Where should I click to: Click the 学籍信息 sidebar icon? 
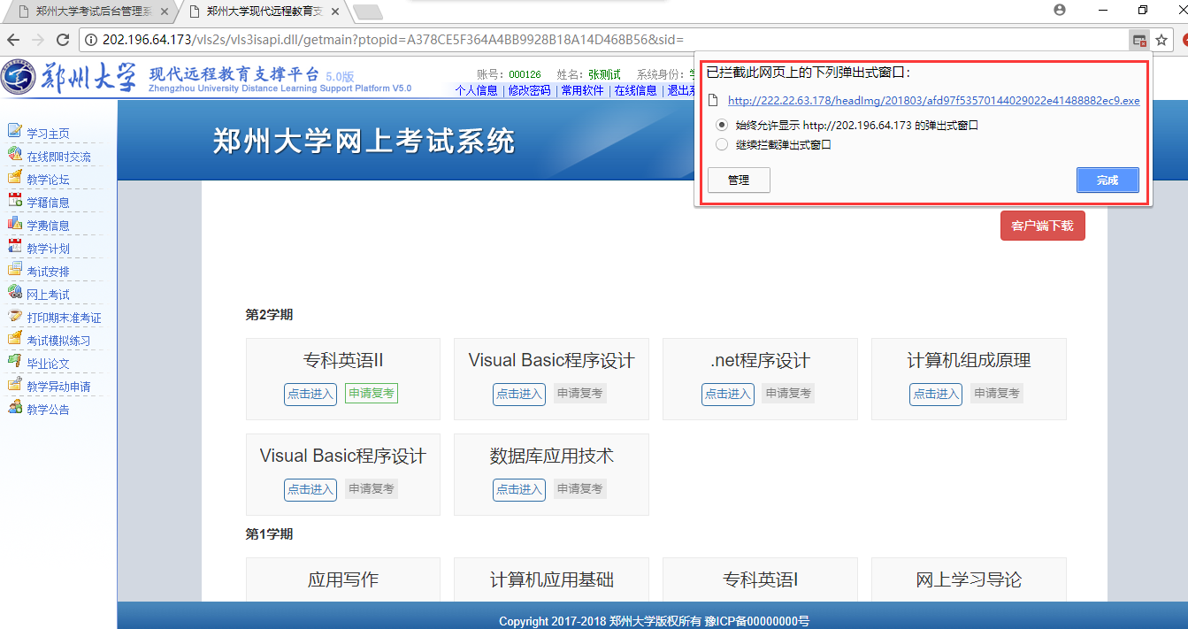coord(14,201)
